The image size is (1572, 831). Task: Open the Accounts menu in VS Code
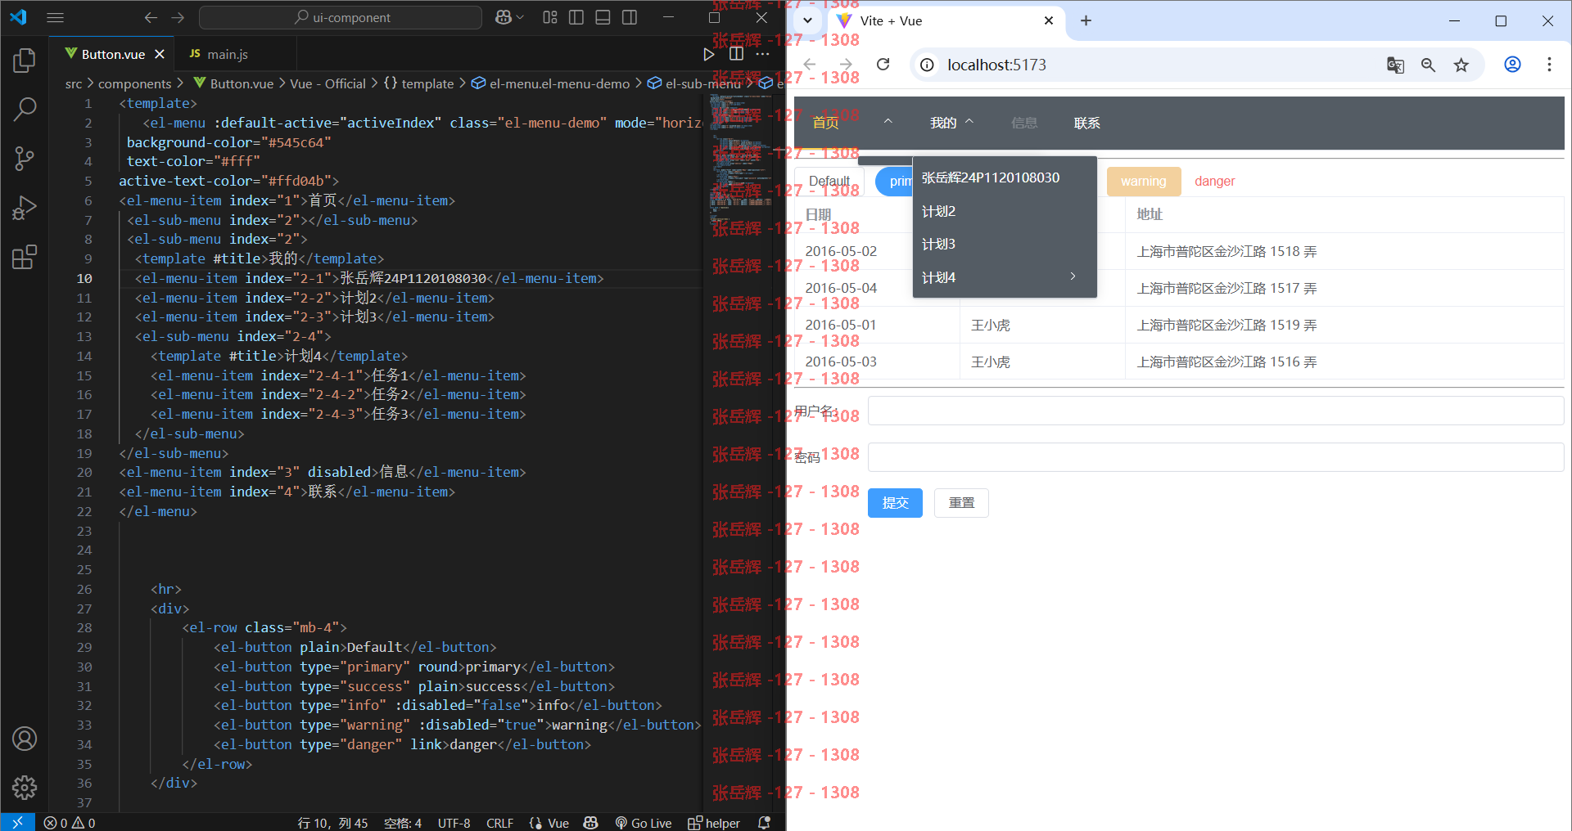coord(25,739)
